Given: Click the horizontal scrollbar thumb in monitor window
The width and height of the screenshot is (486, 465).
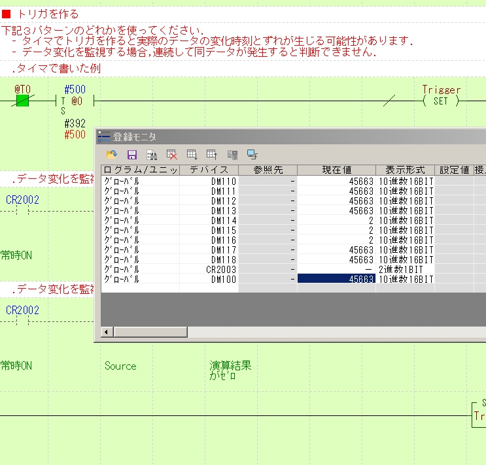Looking at the screenshot, I should click(x=150, y=332).
